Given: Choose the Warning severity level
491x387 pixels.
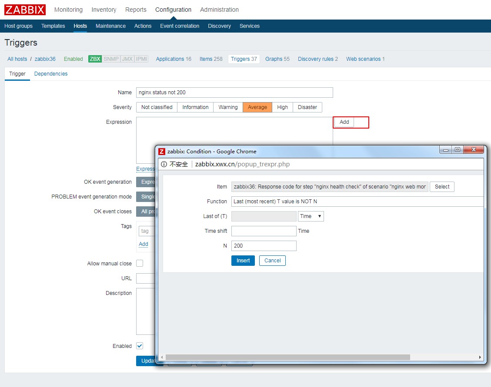Looking at the screenshot, I should [x=228, y=107].
